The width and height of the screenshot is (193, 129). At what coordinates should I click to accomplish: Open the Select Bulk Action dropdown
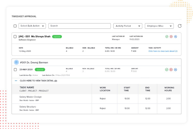pos(32,26)
